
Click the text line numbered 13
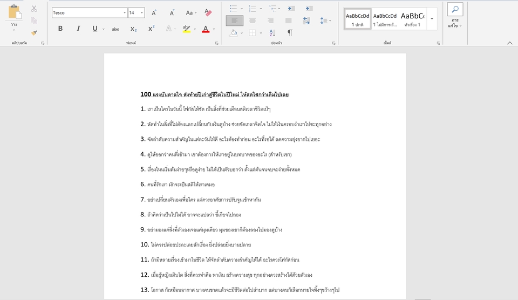tap(240, 290)
